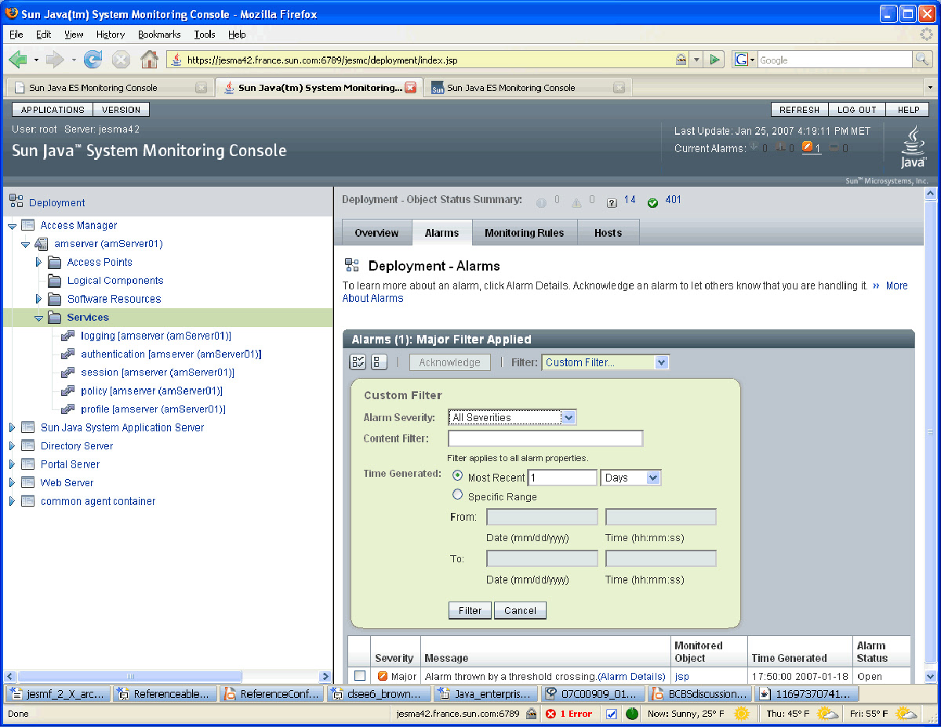Click the orange Major severity icon in alarm row
941x727 pixels.
tap(383, 676)
